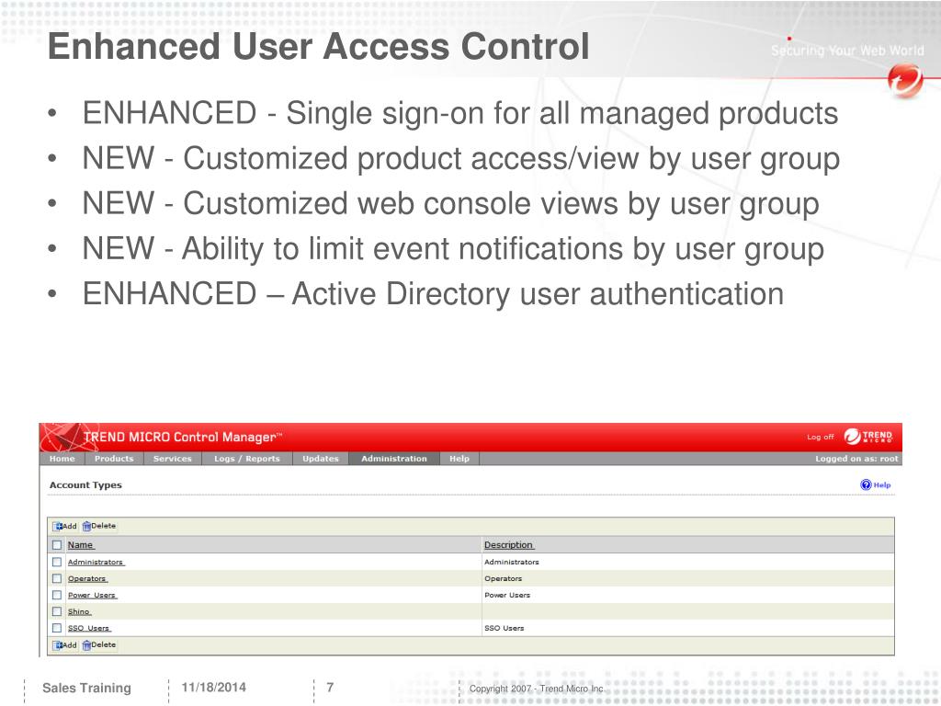941x706 pixels.
Task: Check the Administrators row checkbox
Action: [57, 562]
